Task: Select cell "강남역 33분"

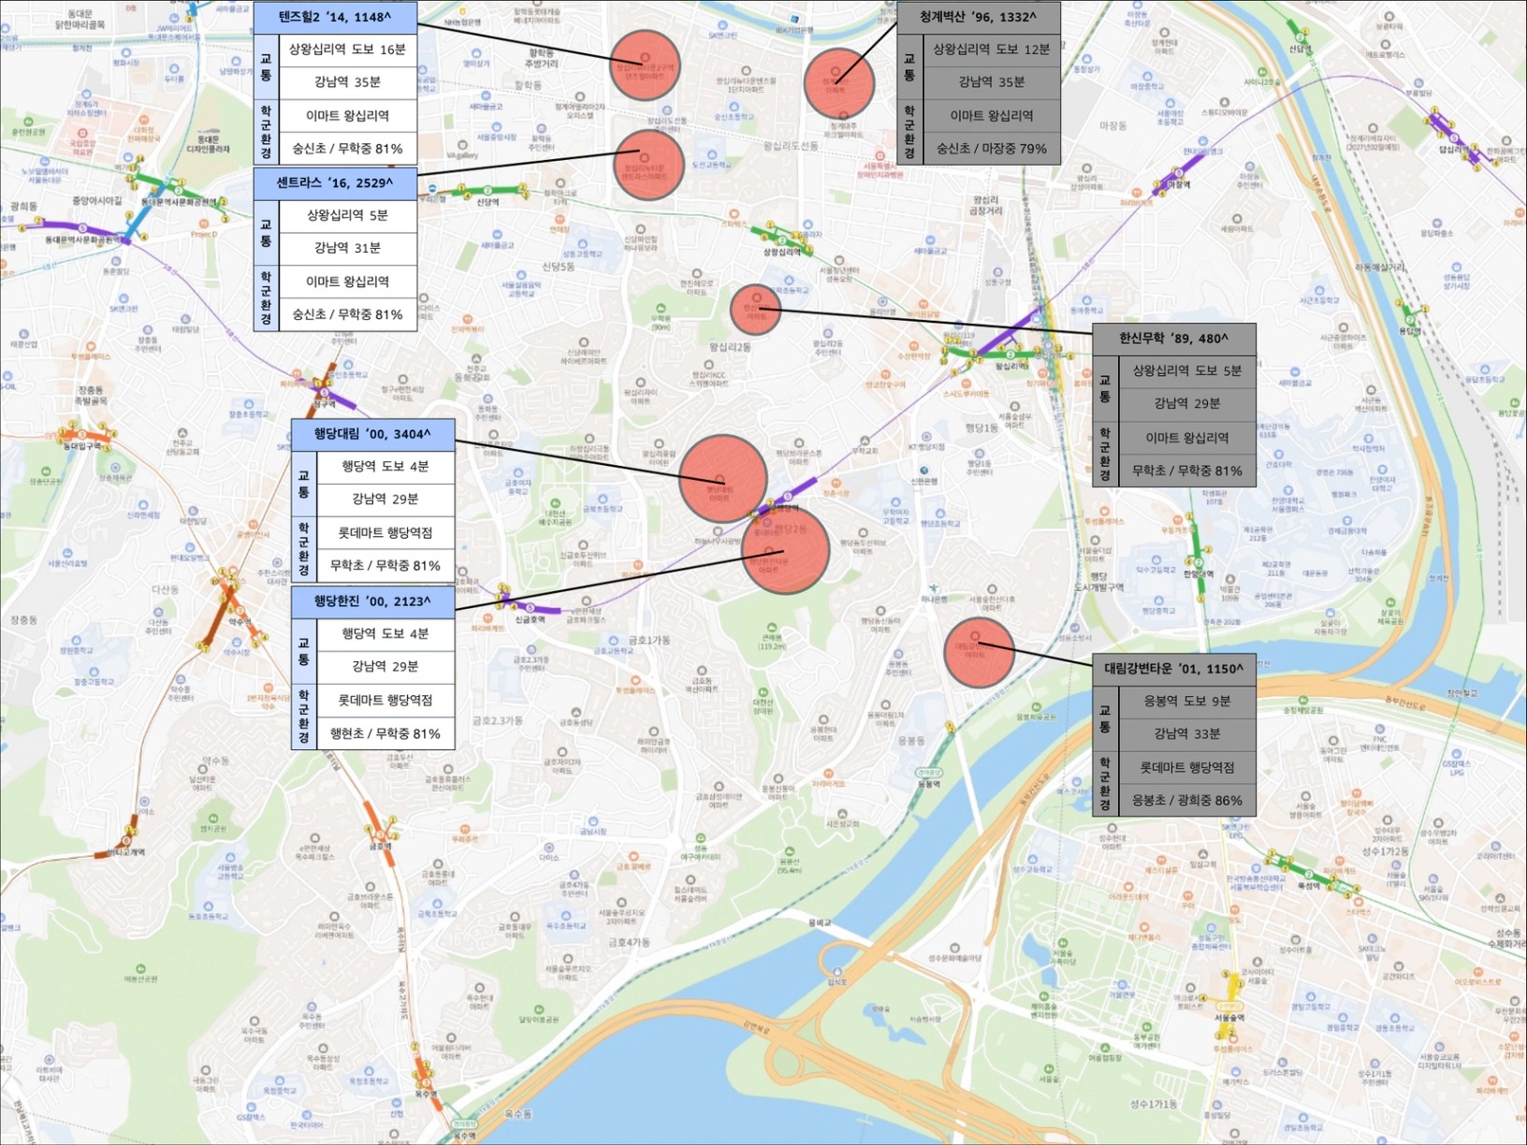Action: point(1187,734)
